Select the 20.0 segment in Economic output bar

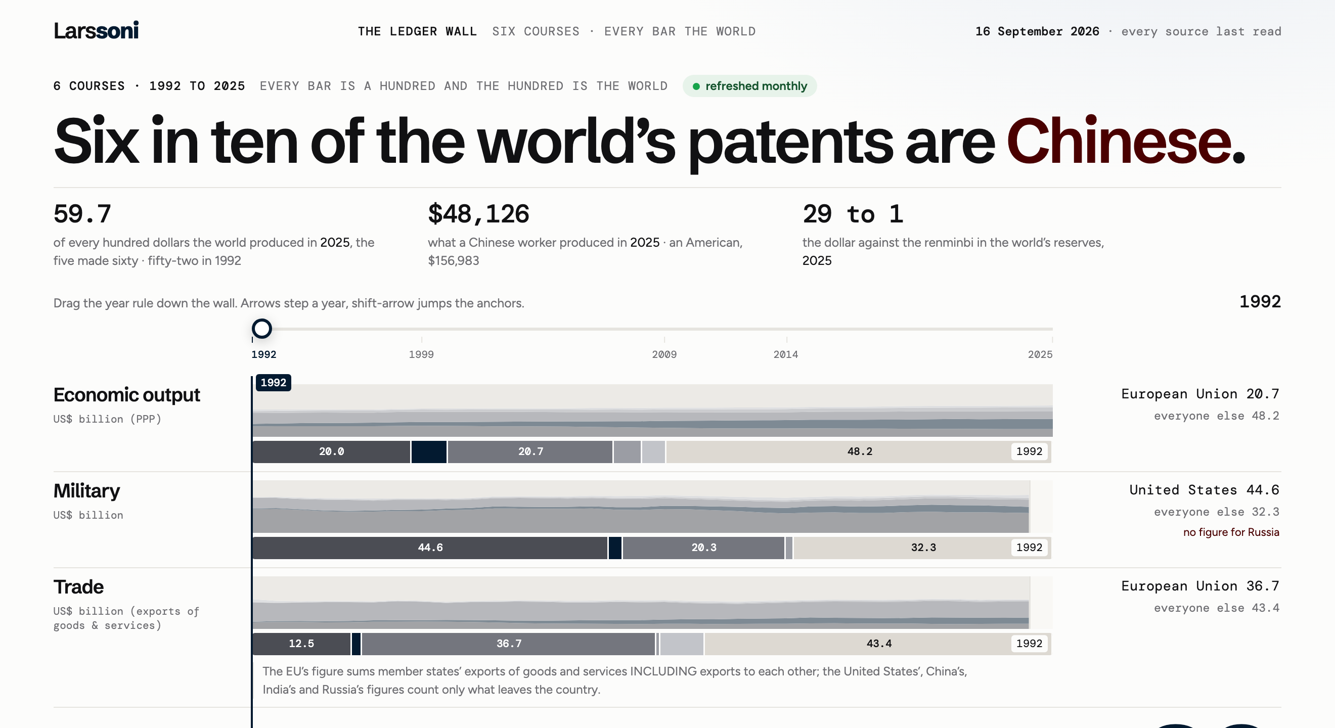(x=331, y=451)
